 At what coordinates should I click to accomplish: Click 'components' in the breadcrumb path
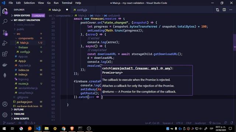click(63, 15)
